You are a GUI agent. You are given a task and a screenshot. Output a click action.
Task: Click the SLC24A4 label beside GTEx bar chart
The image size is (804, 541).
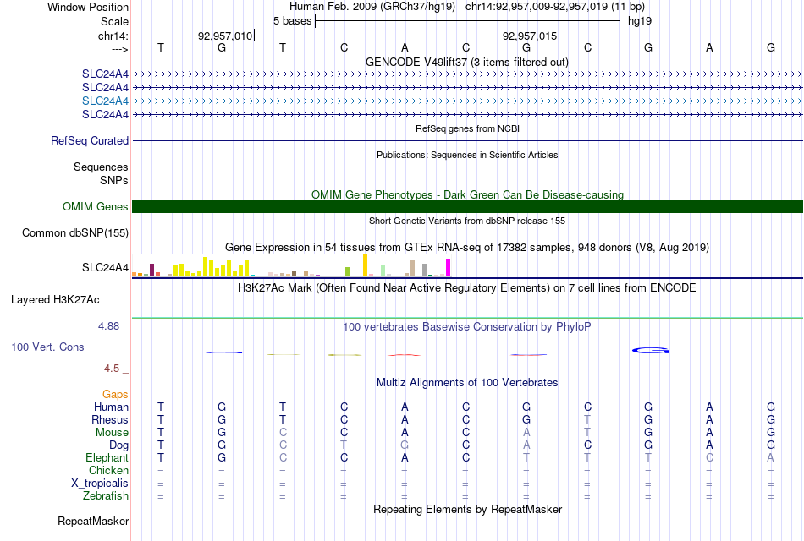tap(105, 267)
